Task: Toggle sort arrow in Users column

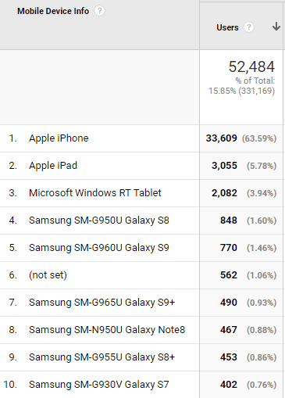Action: 276,27
